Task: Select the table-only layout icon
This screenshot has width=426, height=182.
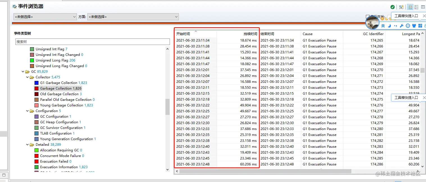Action: 423,7
